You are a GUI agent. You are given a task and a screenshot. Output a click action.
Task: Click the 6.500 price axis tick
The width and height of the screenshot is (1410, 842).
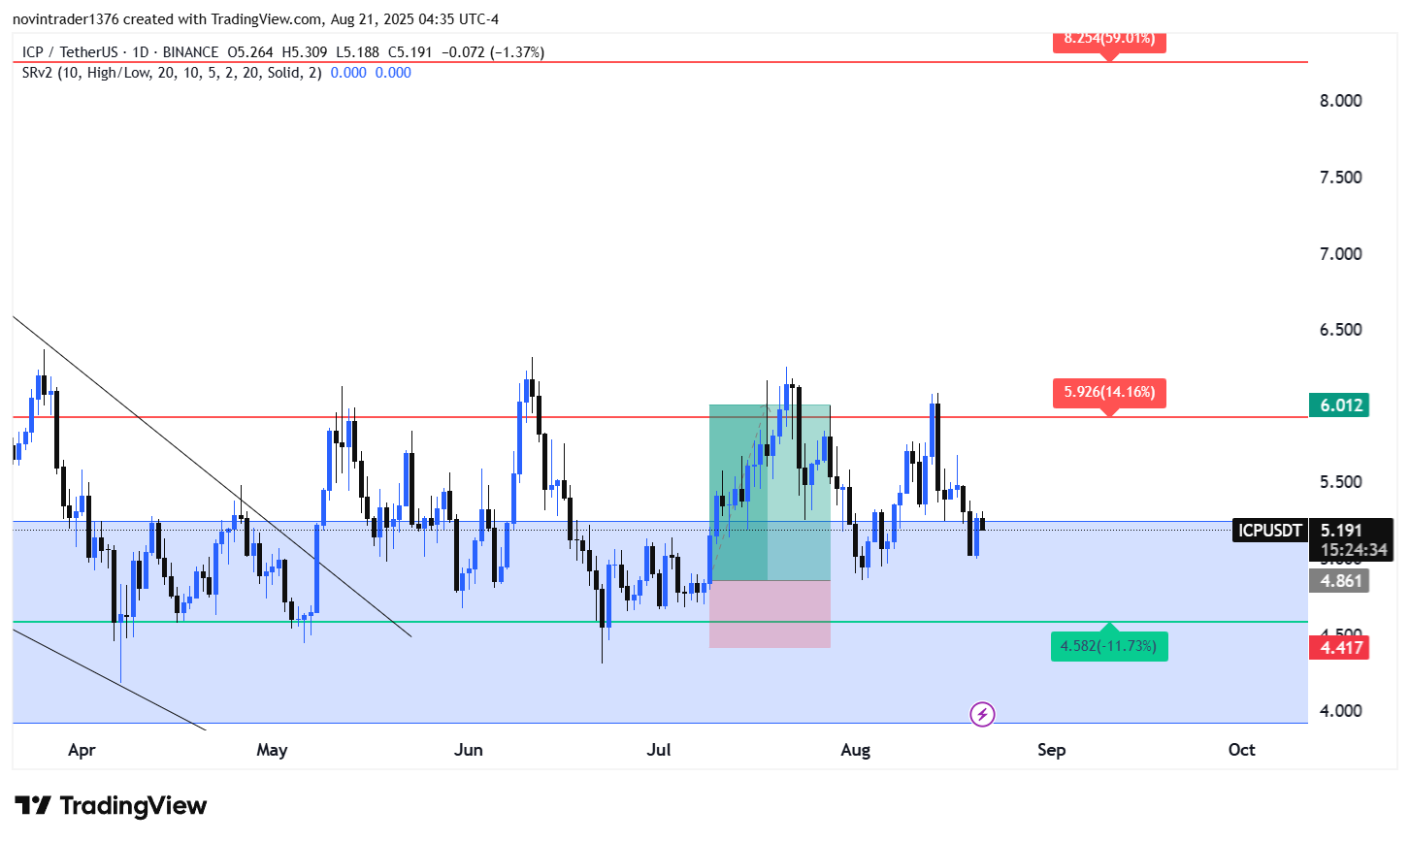[1340, 330]
